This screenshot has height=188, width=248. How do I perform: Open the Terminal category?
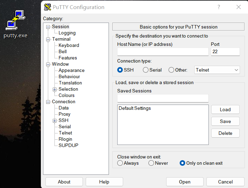click(61, 39)
